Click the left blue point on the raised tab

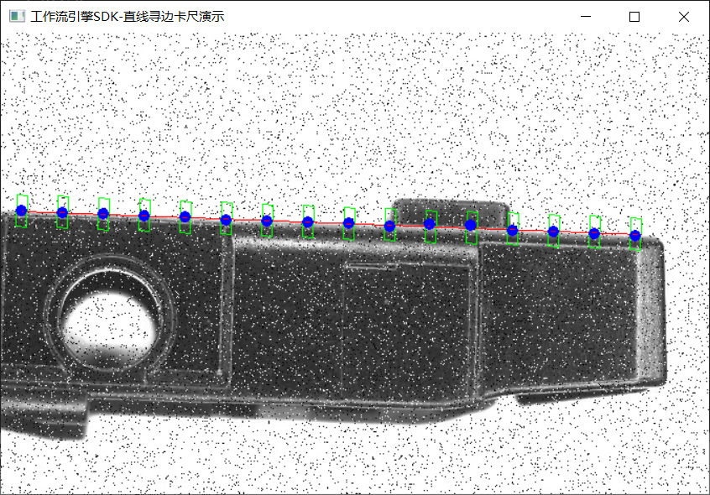430,224
